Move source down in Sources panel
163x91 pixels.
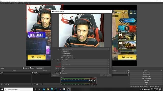(42, 84)
